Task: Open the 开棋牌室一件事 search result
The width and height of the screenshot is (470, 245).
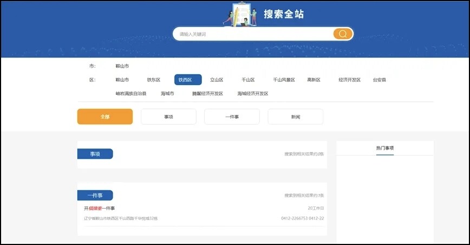Action: 99,208
